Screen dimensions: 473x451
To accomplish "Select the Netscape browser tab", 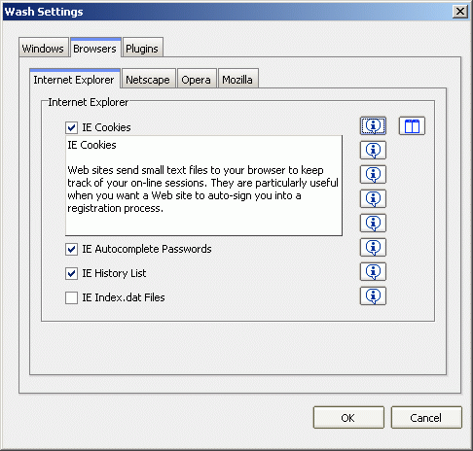I will 148,80.
